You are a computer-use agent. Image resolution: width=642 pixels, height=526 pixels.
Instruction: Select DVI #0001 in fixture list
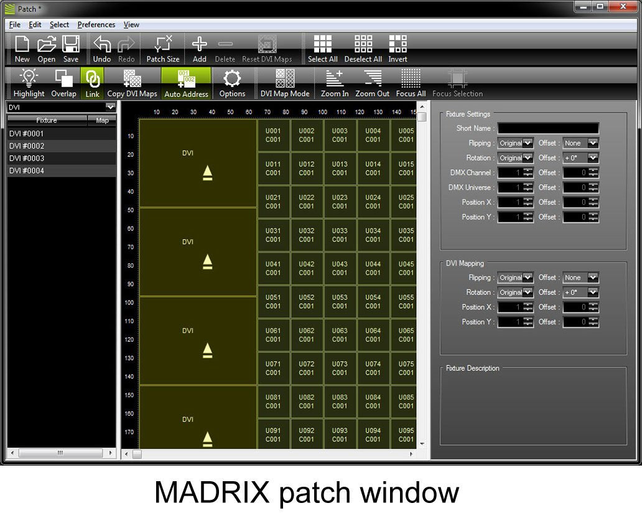62,134
